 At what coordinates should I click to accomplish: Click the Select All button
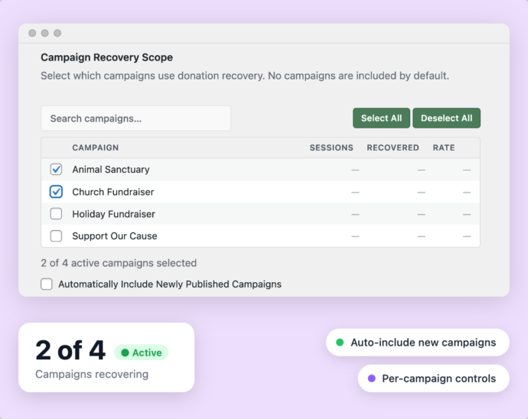(x=381, y=118)
